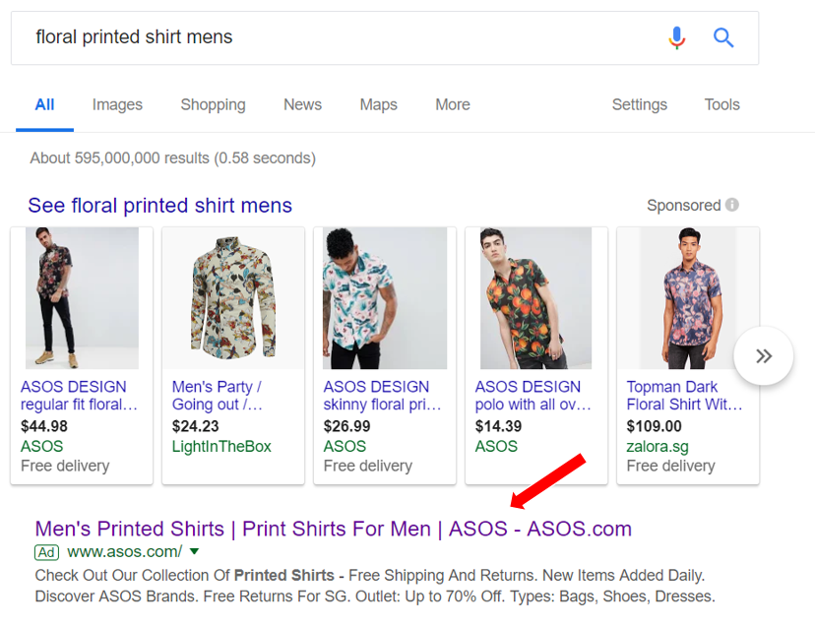
Task: Switch to the Images tab
Action: pos(117,104)
